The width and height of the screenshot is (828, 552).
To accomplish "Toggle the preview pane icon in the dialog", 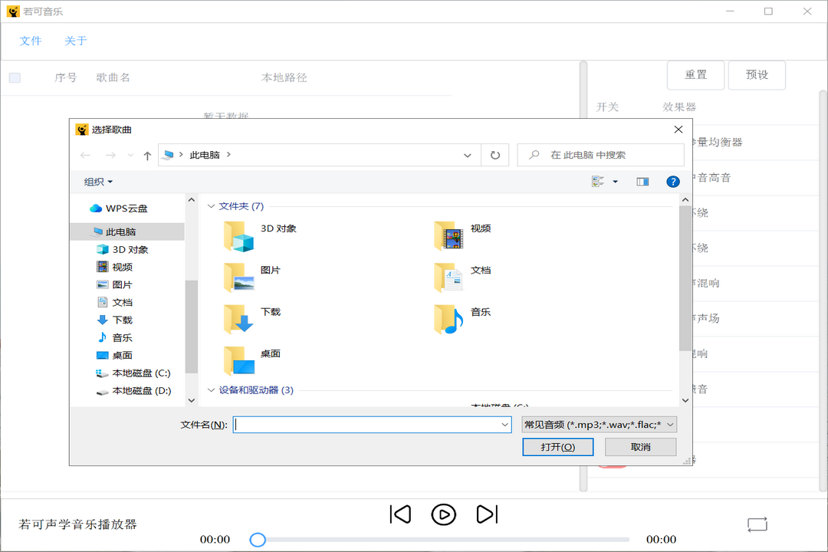I will [x=642, y=181].
